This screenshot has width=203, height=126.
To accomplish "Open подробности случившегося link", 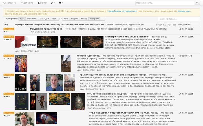I will (x=122, y=11).
